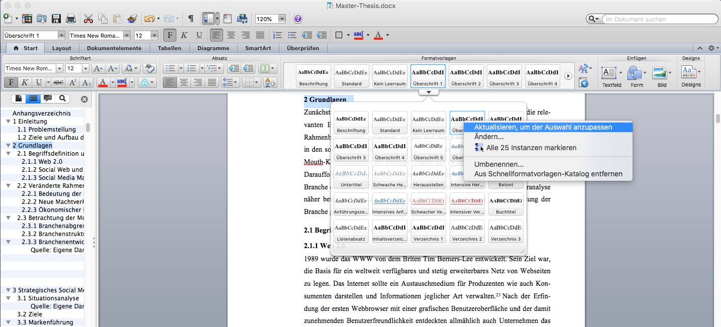Collapse the 2 Grundlagen outline entry

coord(8,146)
